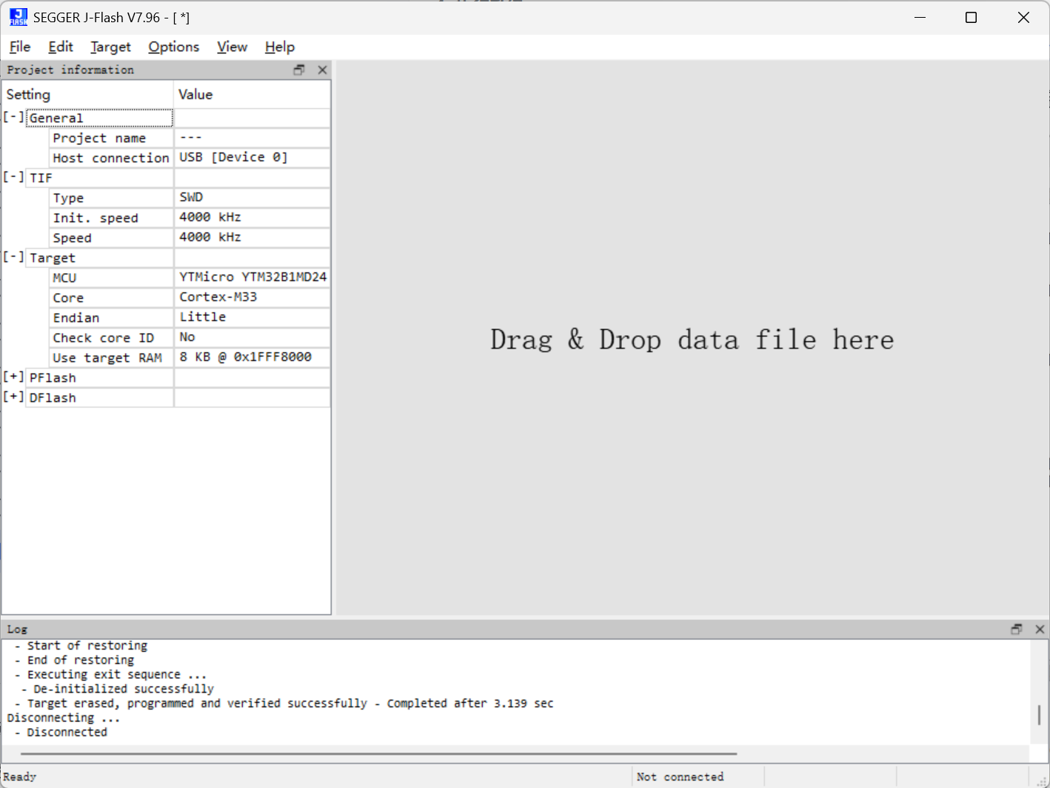Minimize the J-Flash window
This screenshot has height=788, width=1050.
click(x=920, y=17)
